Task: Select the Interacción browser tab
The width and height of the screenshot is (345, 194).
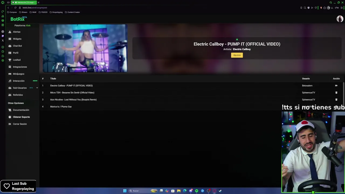Action: click(x=23, y=2)
